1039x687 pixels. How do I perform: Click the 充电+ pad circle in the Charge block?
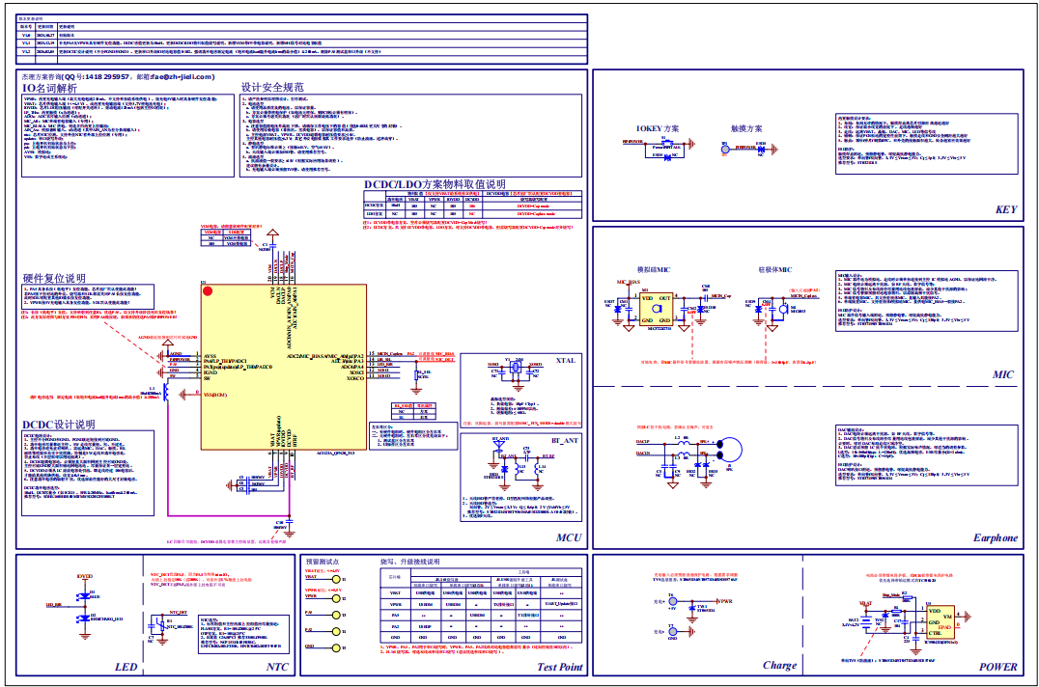pyautogui.click(x=672, y=602)
